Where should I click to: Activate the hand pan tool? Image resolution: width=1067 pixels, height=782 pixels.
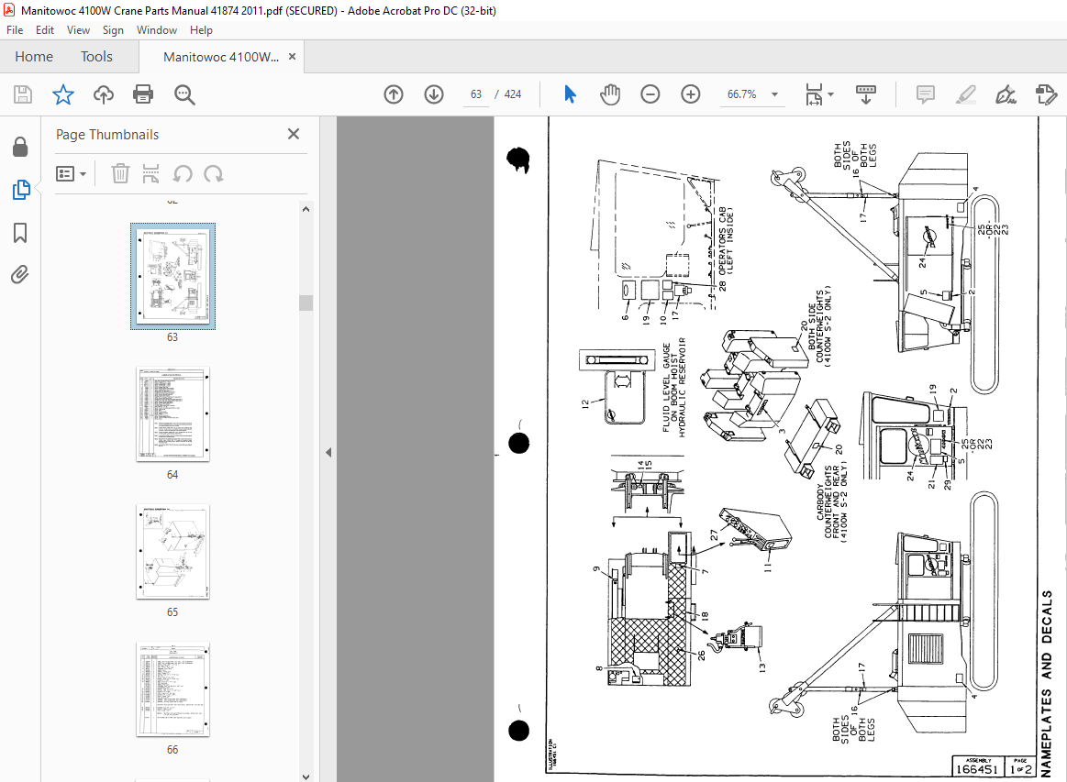[610, 94]
